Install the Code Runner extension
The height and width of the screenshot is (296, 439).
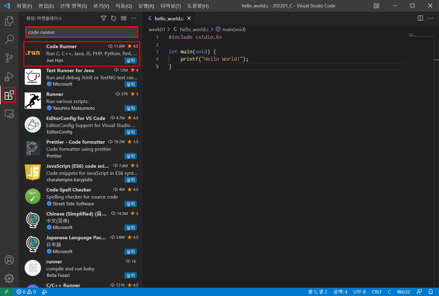click(x=131, y=60)
